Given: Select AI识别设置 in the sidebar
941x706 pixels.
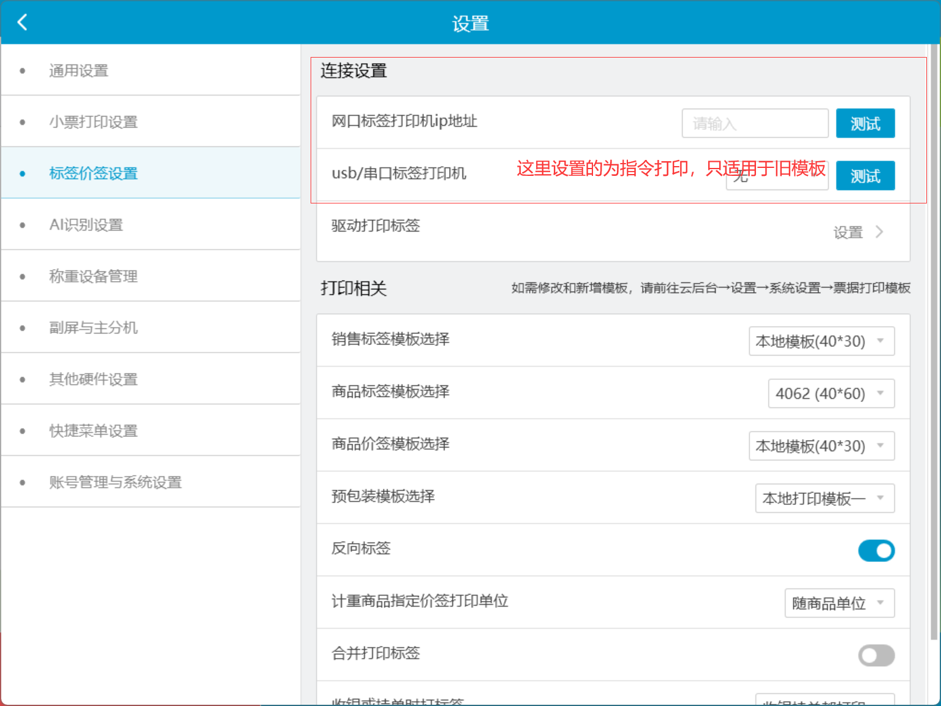Looking at the screenshot, I should tap(86, 224).
